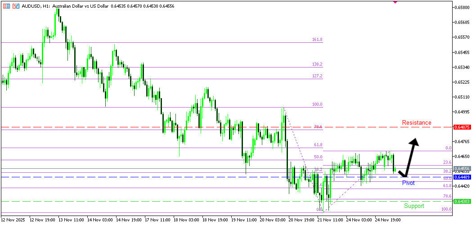Click the green 0.64303 support price tag

(462, 201)
